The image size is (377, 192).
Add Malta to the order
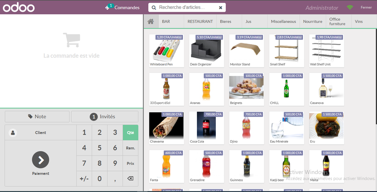click(327, 166)
